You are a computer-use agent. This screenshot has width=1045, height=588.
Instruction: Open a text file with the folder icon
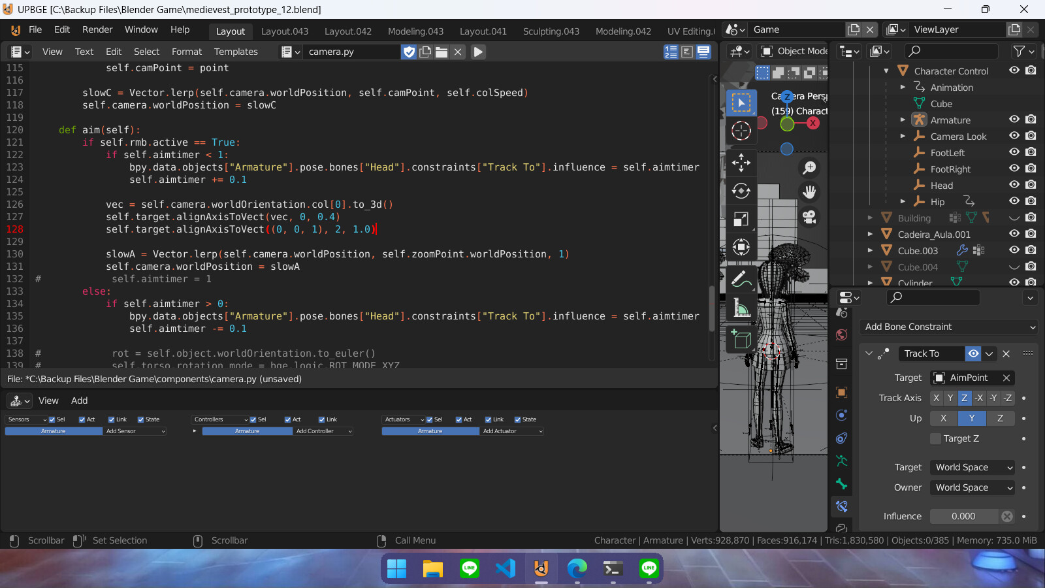[x=442, y=52]
